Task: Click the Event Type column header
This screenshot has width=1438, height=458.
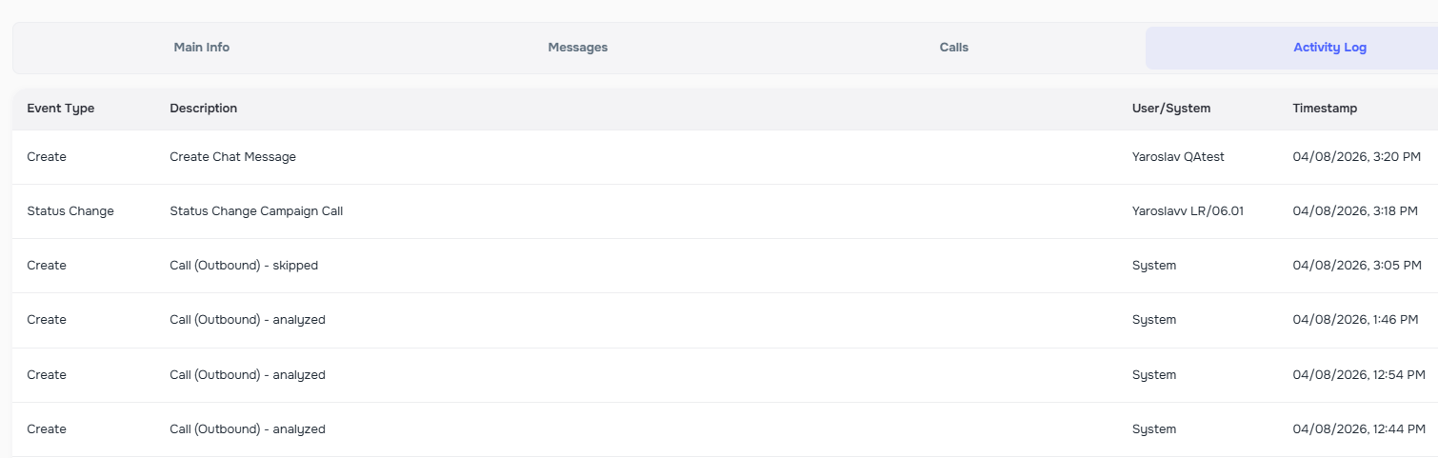Action: pyautogui.click(x=61, y=109)
